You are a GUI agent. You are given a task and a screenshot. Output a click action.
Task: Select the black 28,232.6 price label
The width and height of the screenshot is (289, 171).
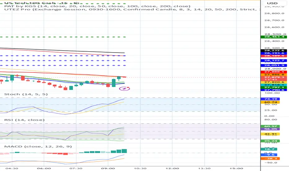[274, 50]
